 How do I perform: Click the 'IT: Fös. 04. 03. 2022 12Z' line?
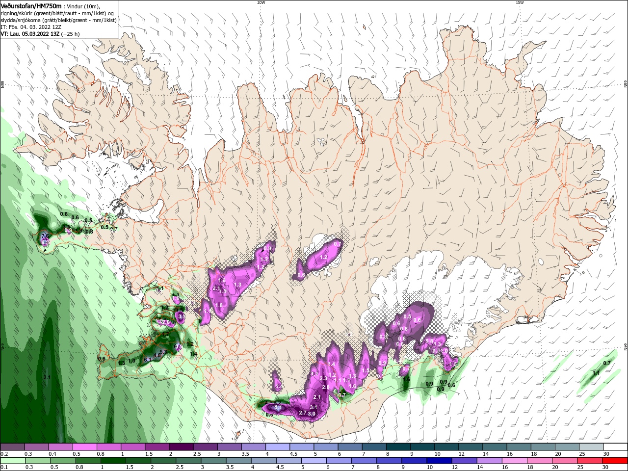(30, 27)
